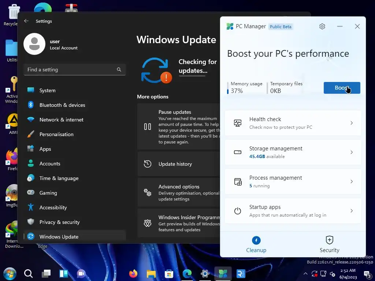The height and width of the screenshot is (281, 375).
Task: Click the search magnifier in Settings
Action: pos(119,70)
